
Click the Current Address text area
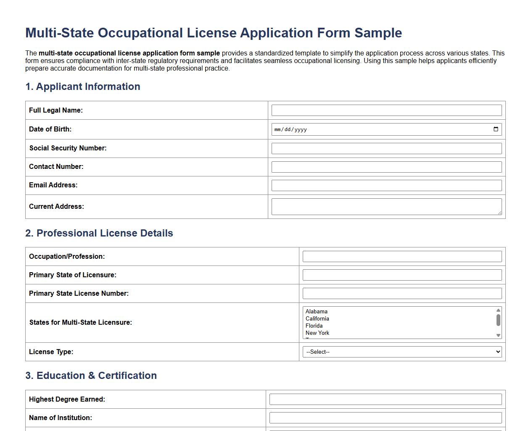coord(386,206)
